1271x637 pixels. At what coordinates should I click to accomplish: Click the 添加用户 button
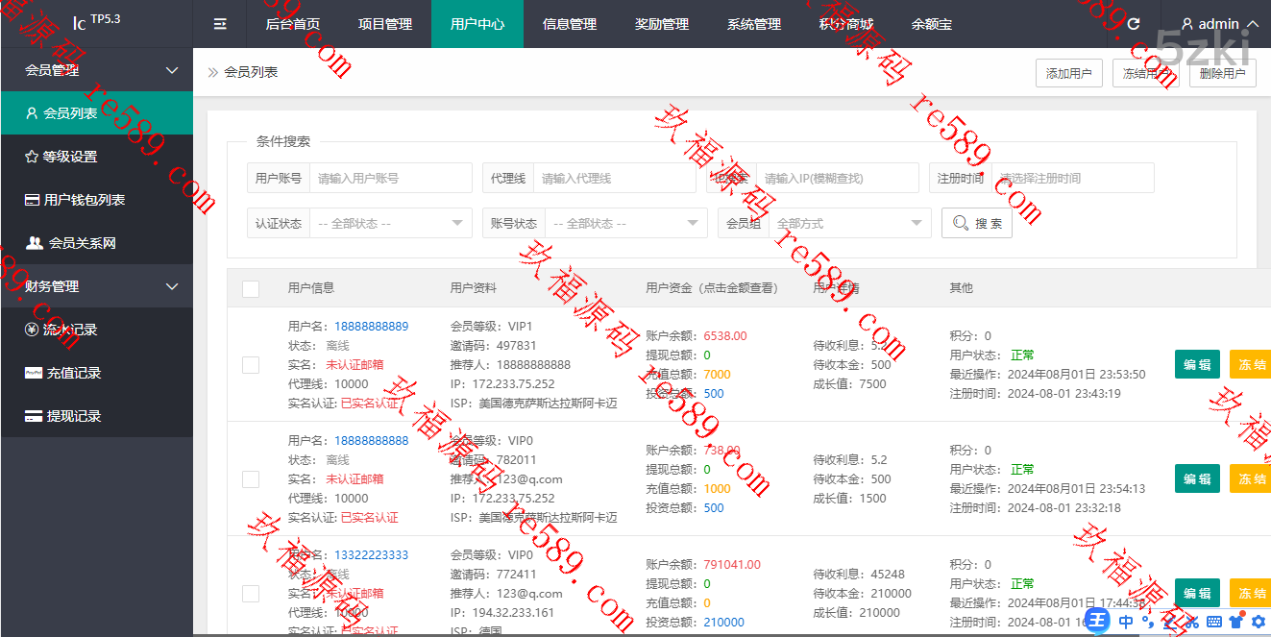(x=1068, y=74)
